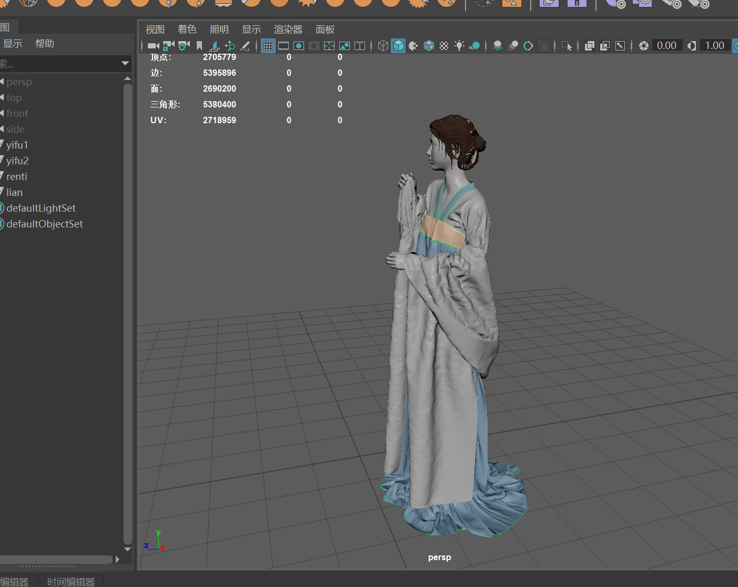The width and height of the screenshot is (738, 587).
Task: Click the gamma value field 1.00
Action: (715, 46)
